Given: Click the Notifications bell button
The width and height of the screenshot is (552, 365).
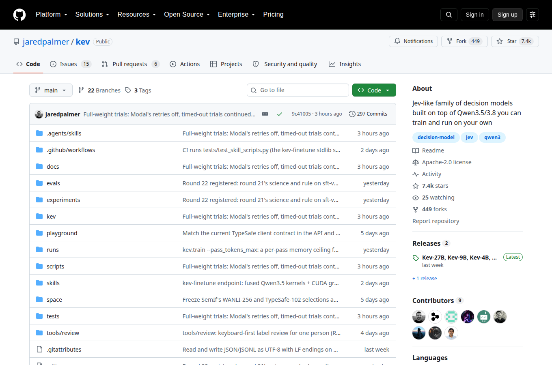Looking at the screenshot, I should pos(413,41).
